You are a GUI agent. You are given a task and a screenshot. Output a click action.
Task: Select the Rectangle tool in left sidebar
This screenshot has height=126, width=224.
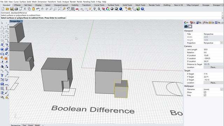6,36
